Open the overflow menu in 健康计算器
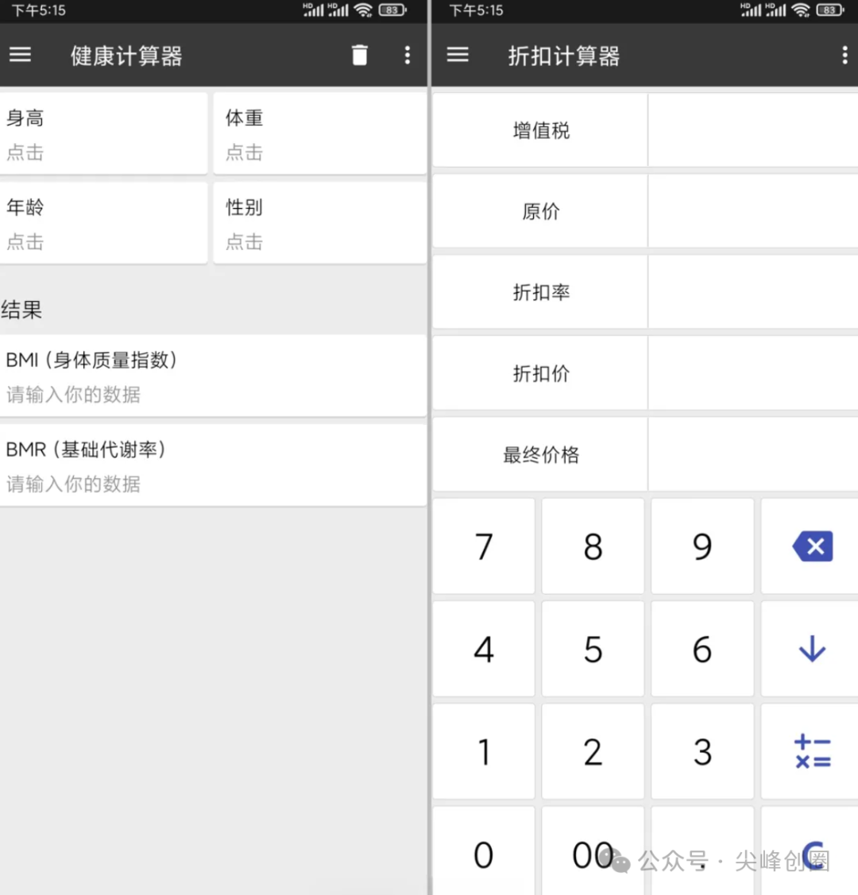The width and height of the screenshot is (858, 895). [x=407, y=55]
